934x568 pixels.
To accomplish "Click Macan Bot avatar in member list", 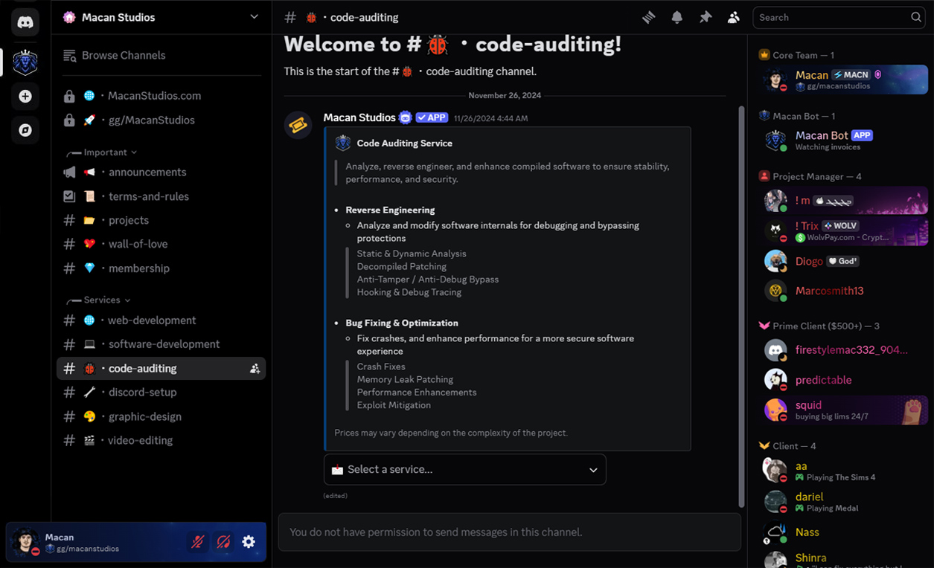I will pyautogui.click(x=775, y=141).
